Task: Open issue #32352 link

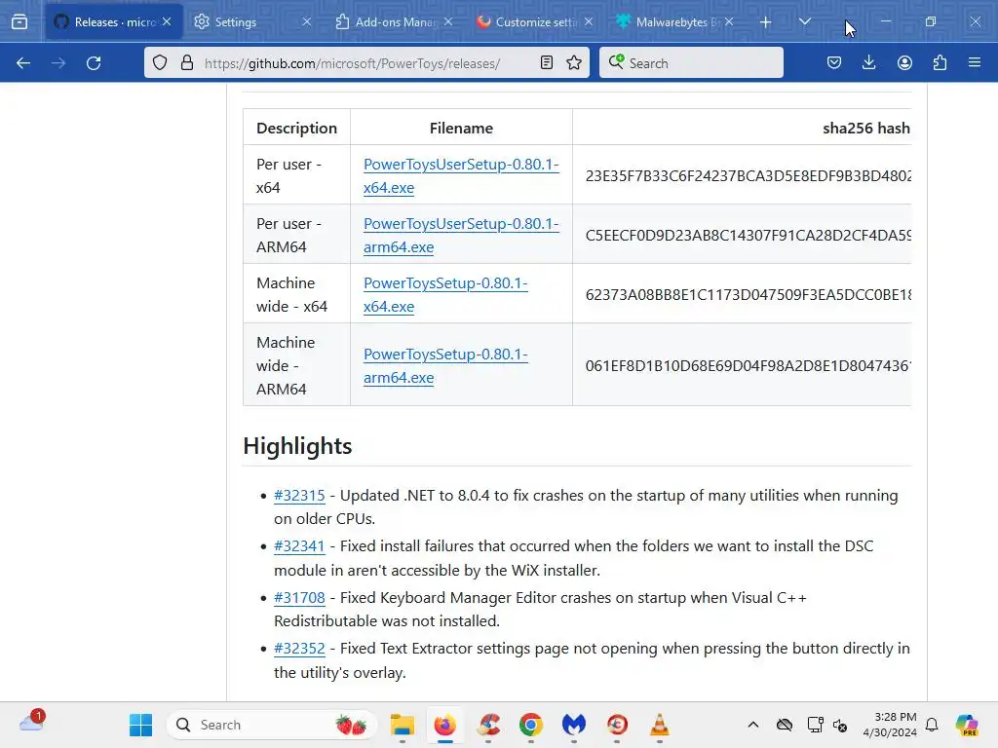Action: coord(299,649)
